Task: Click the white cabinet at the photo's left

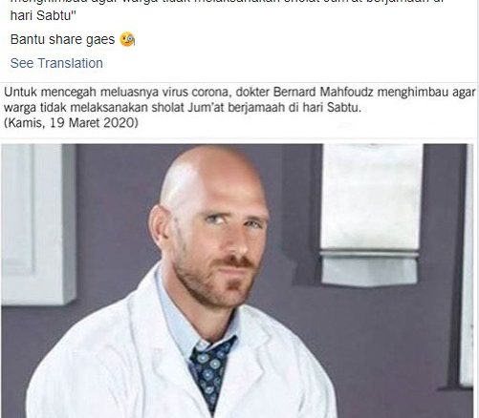Action: tap(38, 224)
